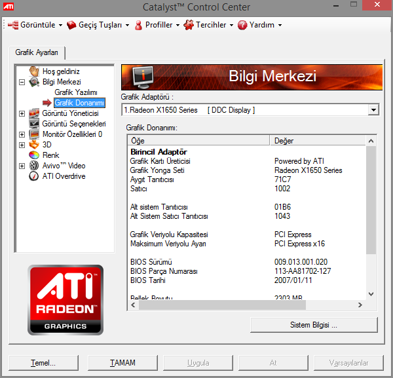Click the Sistem Bilgisi button

pos(314,325)
